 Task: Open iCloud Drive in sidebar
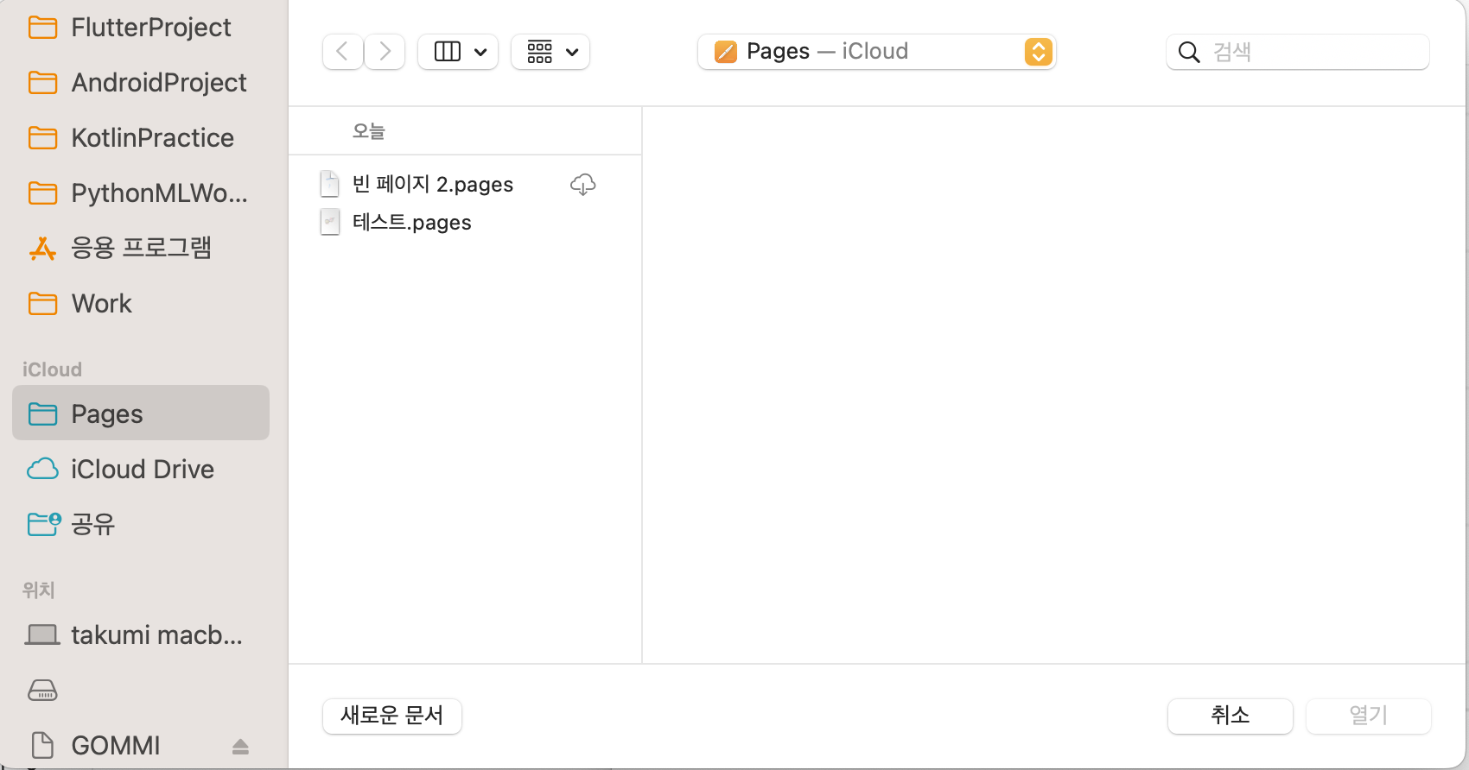tap(141, 470)
